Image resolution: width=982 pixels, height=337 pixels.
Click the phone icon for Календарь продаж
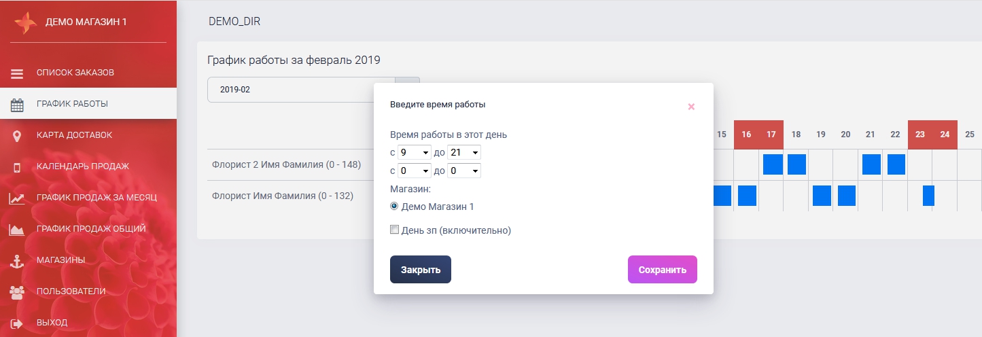tap(17, 167)
